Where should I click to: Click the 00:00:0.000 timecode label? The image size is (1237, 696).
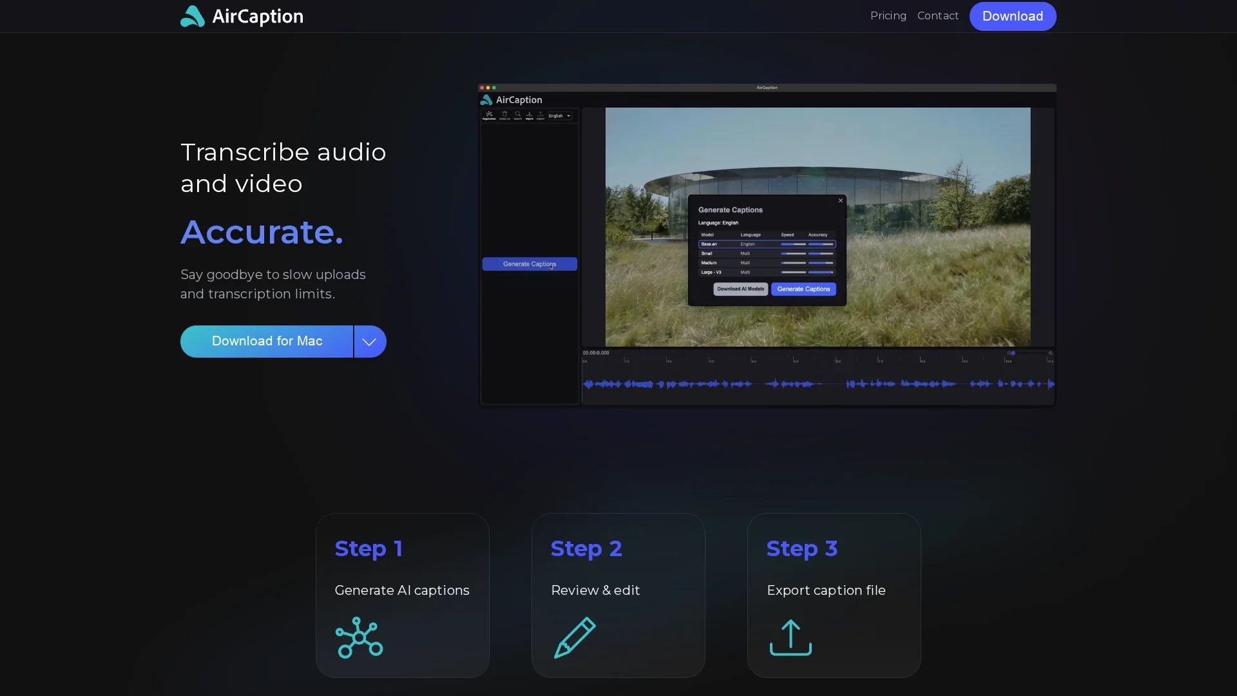[x=596, y=353]
